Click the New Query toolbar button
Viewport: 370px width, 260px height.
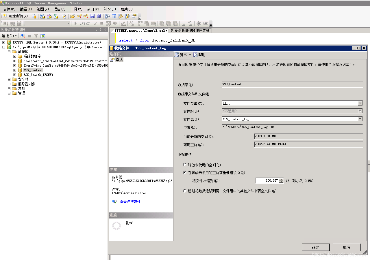[x=16, y=16]
